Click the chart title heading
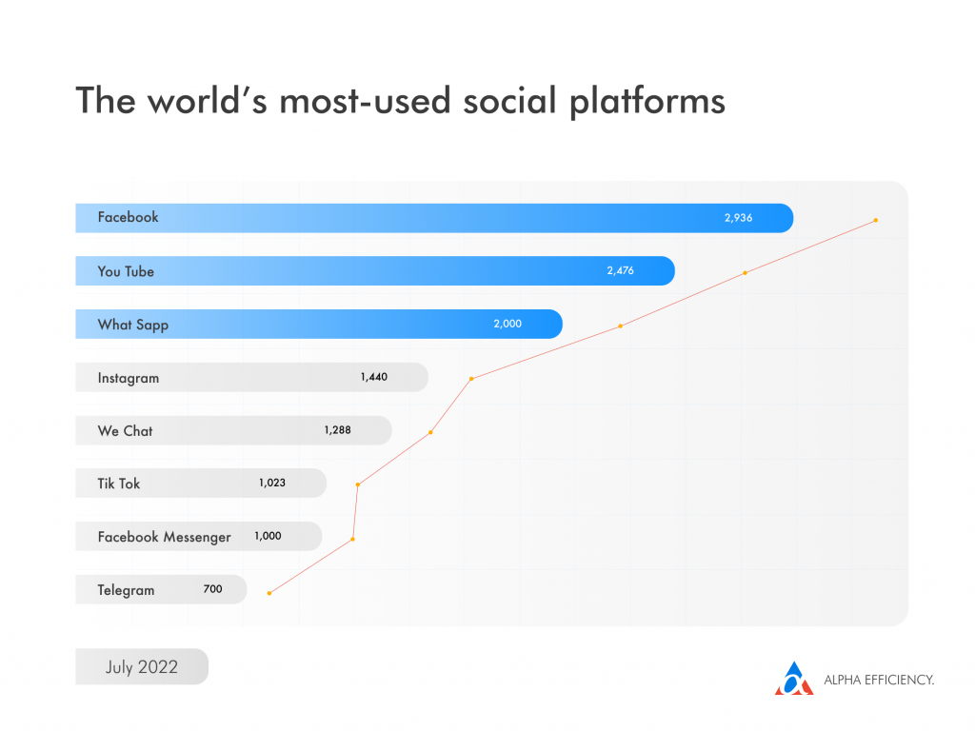The width and height of the screenshot is (975, 731). [x=401, y=101]
